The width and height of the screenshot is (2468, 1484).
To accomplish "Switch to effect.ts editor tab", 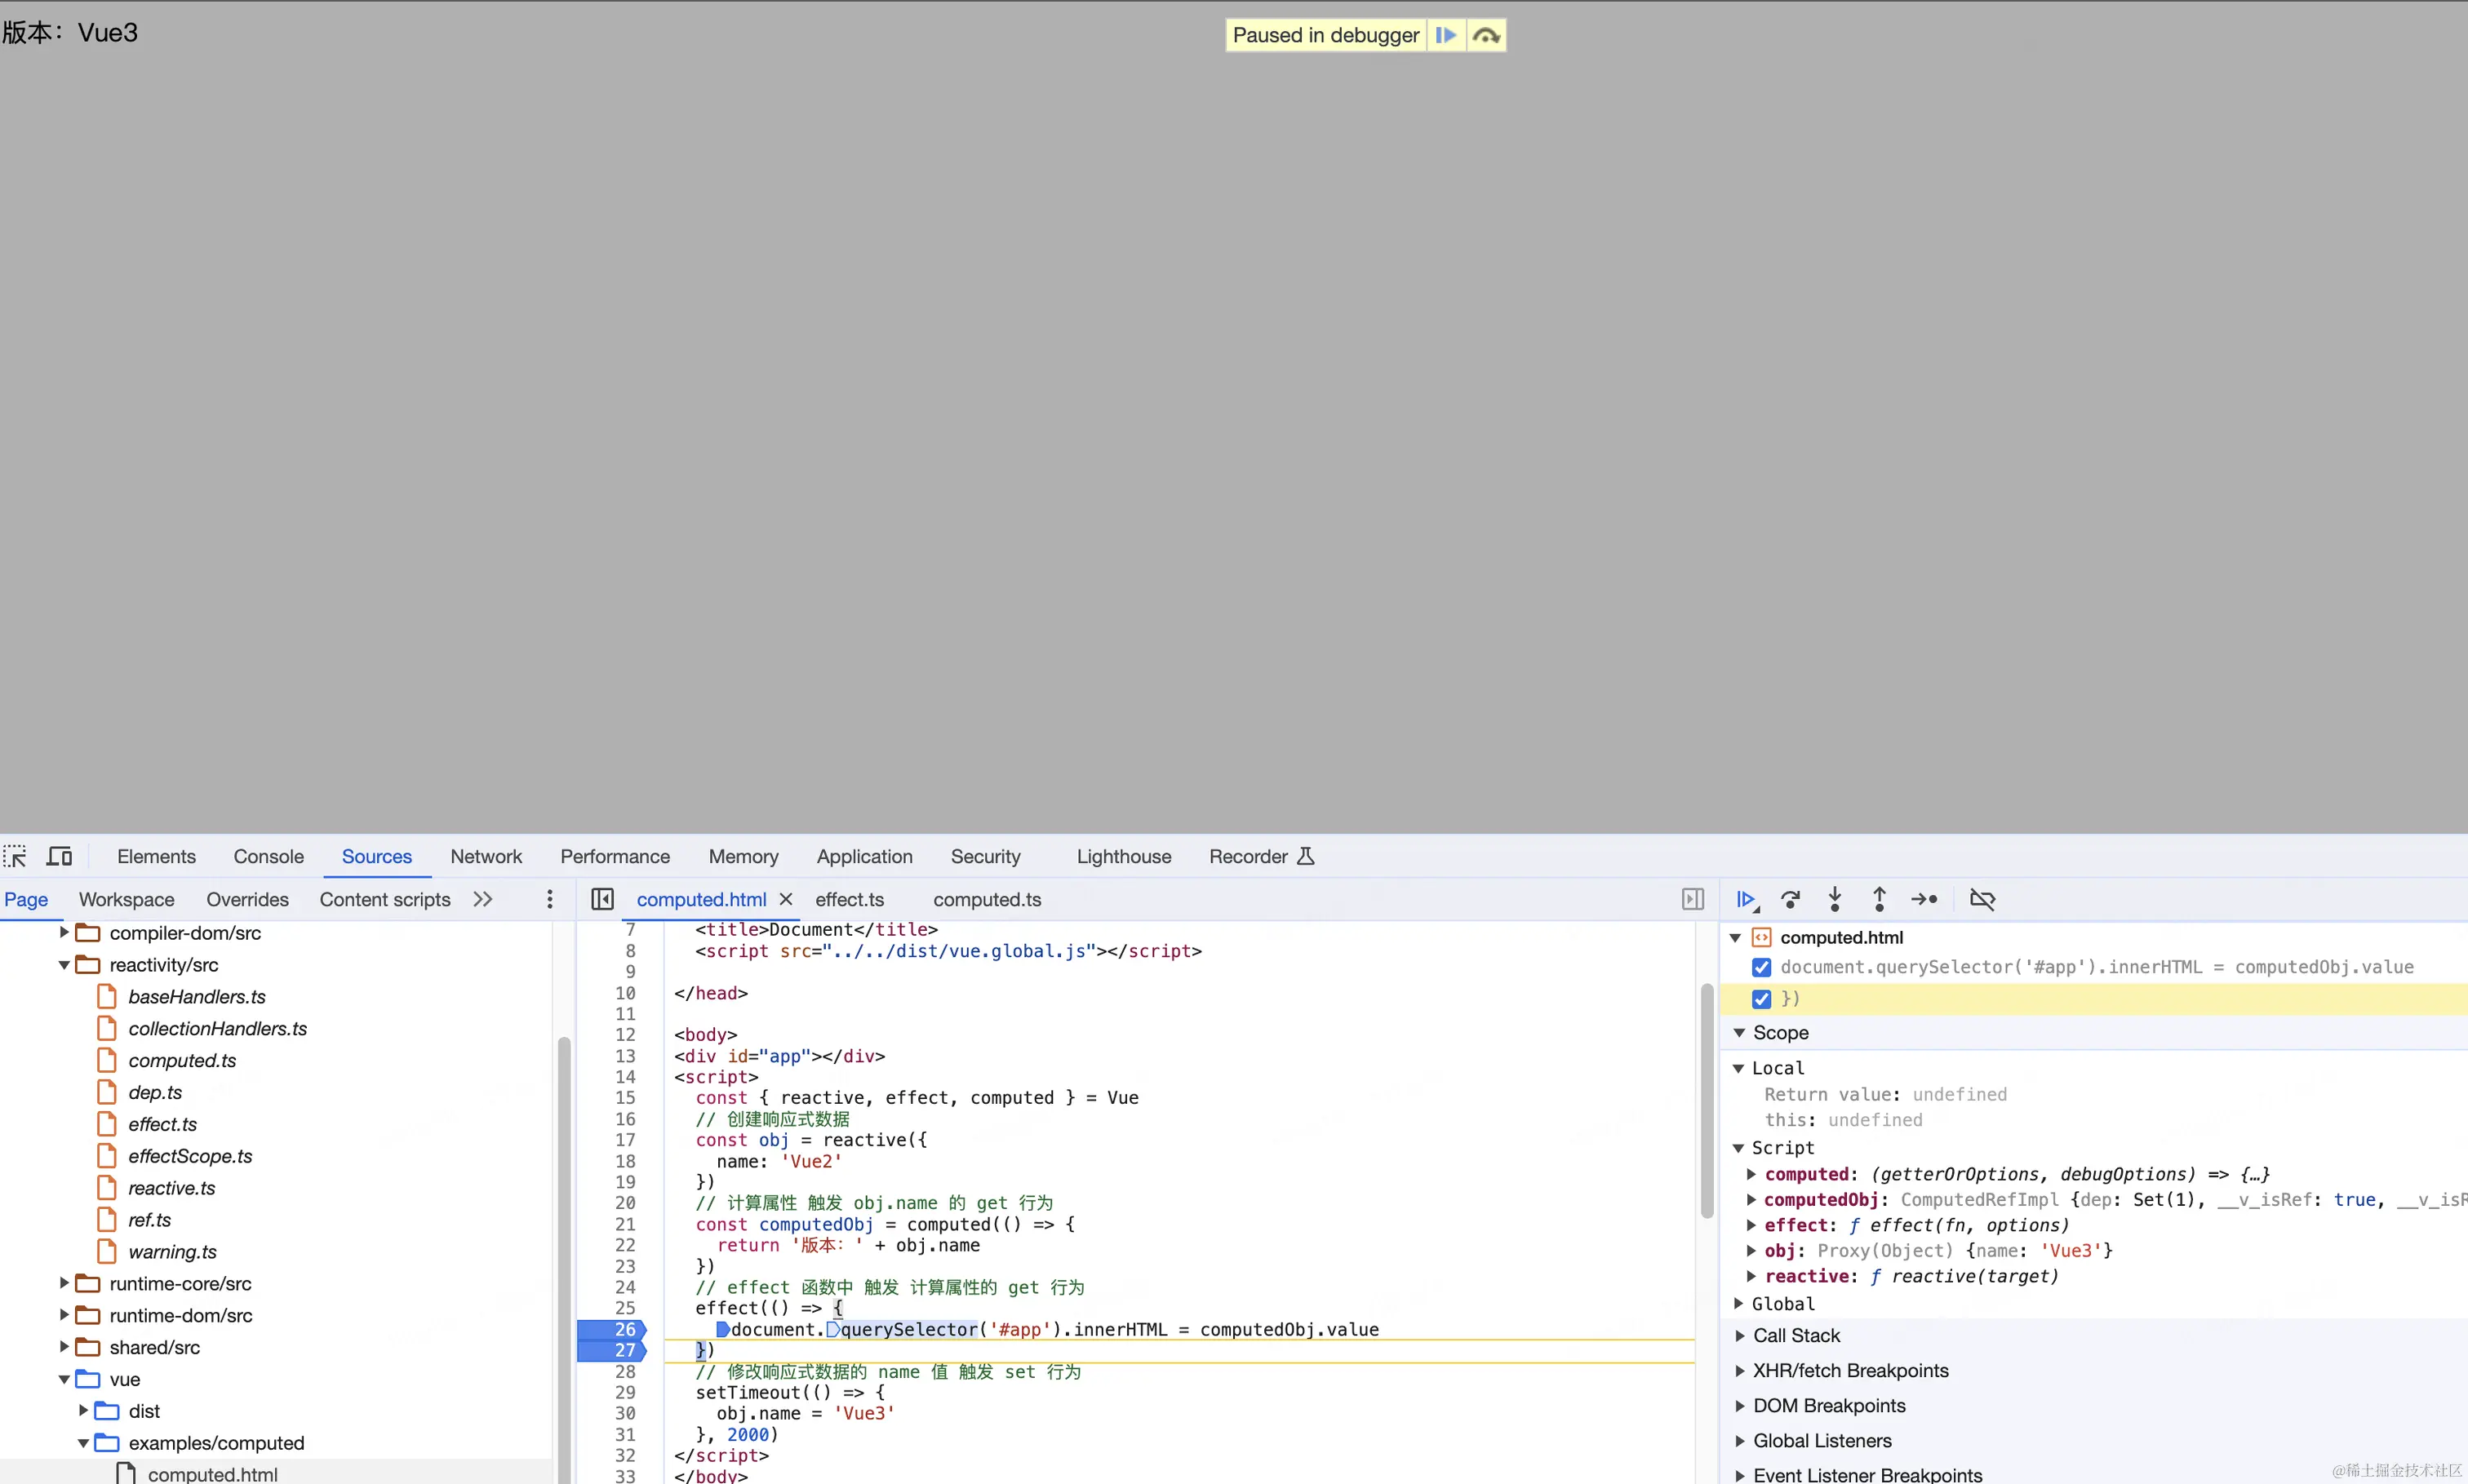I will click(850, 899).
